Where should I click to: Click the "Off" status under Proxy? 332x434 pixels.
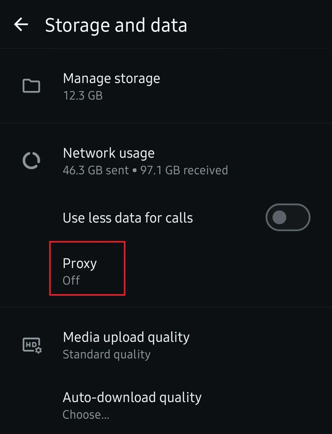tap(71, 280)
